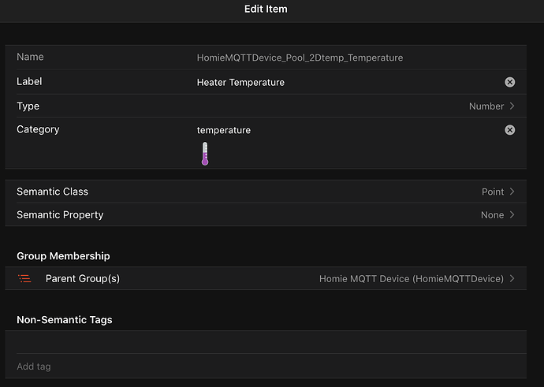Focus the Category field containing temperature
This screenshot has width=544, height=387.
coord(348,130)
